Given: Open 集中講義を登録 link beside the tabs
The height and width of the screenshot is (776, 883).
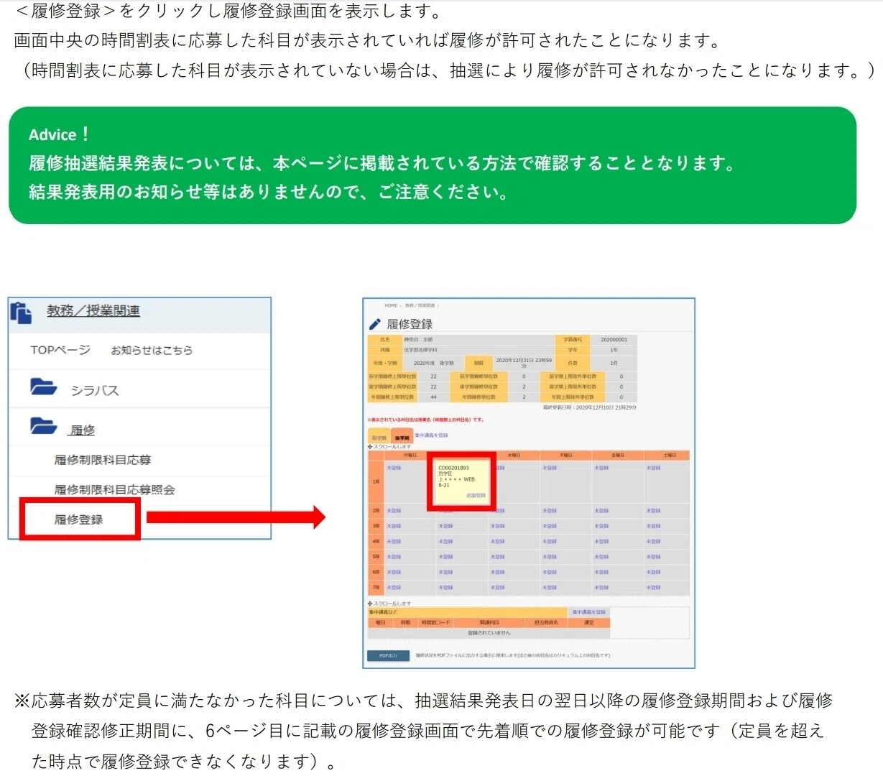Looking at the screenshot, I should tap(431, 435).
